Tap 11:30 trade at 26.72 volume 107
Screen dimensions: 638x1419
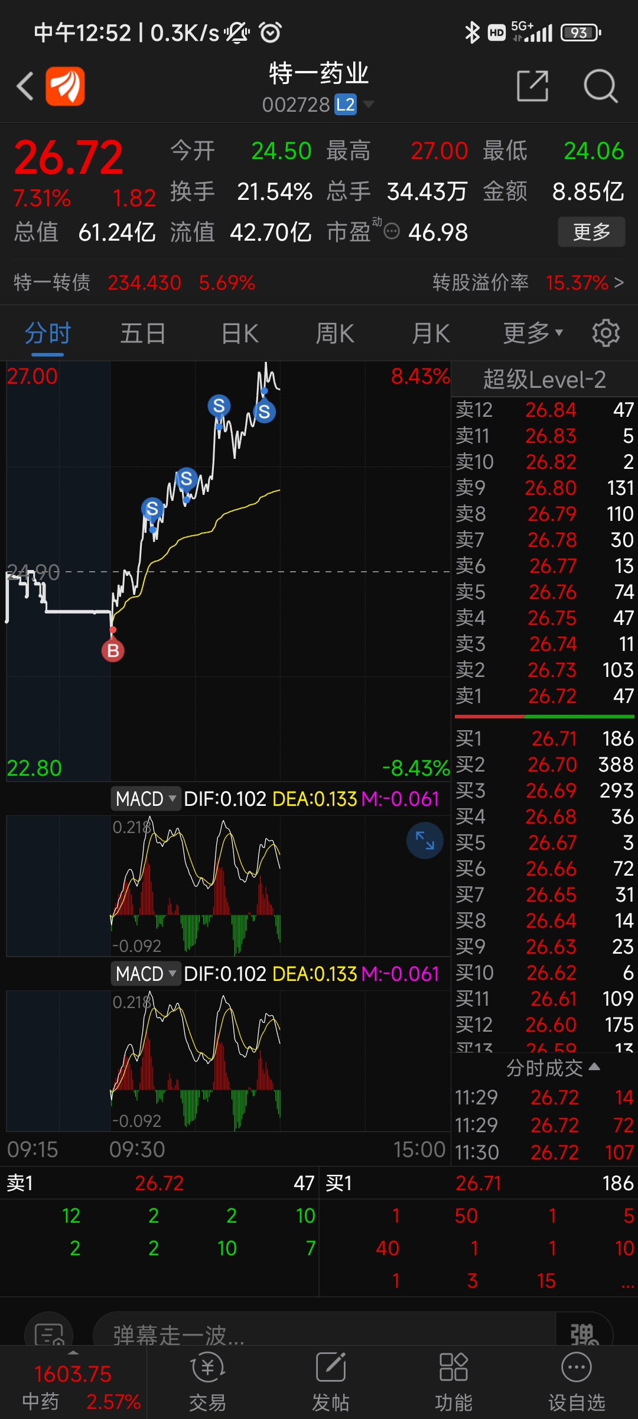pos(544,1152)
